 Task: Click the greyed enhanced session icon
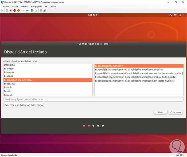tap(41, 11)
